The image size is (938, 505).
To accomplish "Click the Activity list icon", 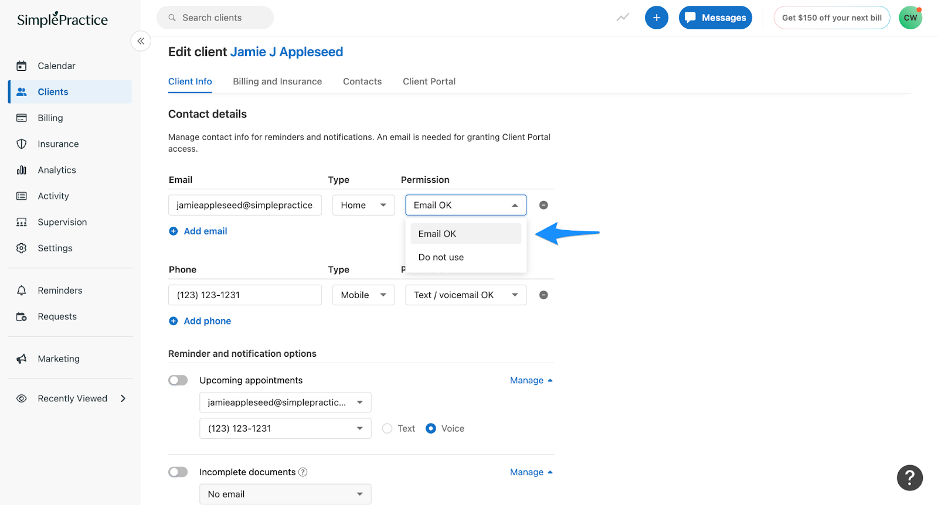I will pyautogui.click(x=22, y=196).
